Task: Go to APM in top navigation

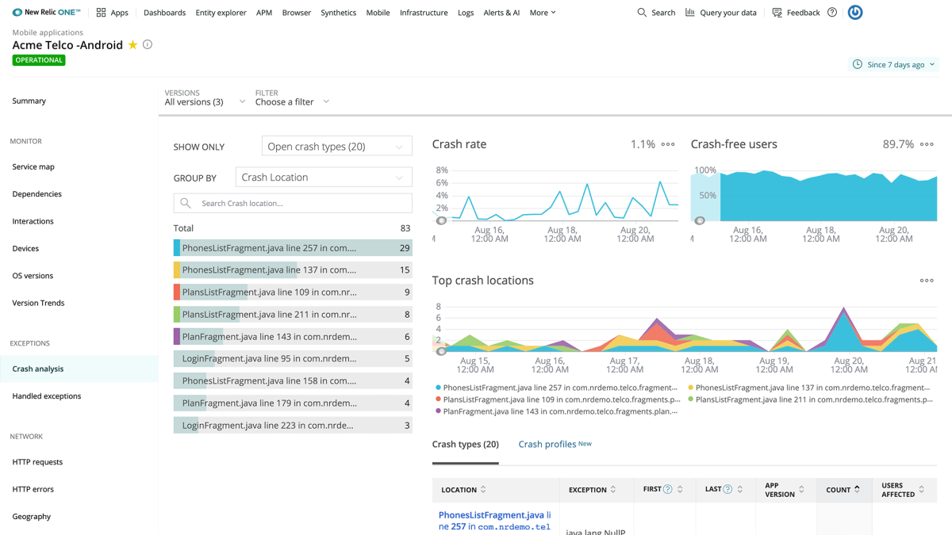Action: 264,13
